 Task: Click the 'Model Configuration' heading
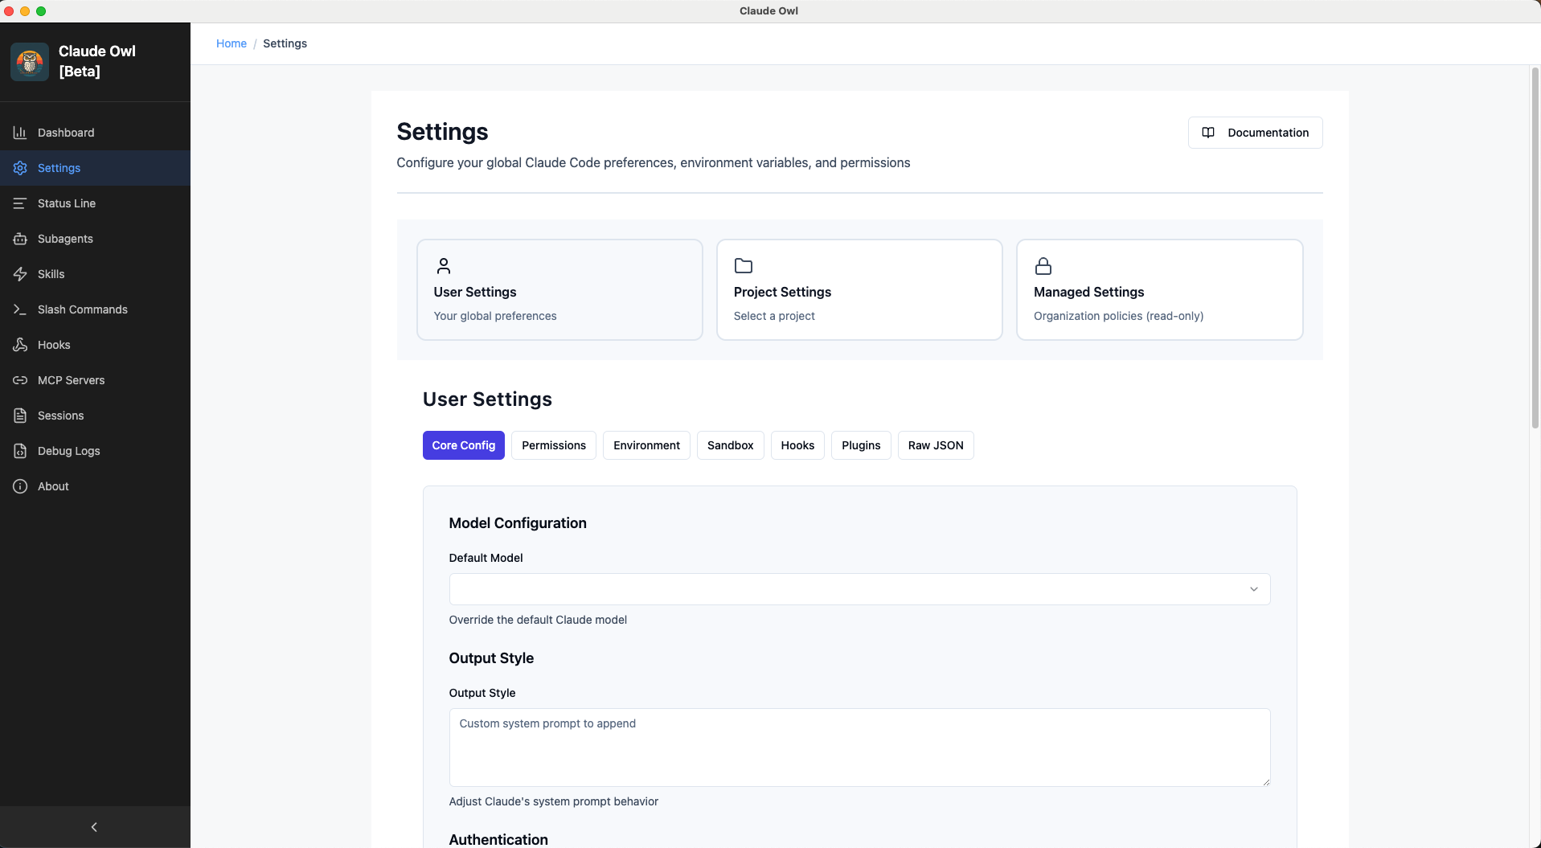click(518, 523)
